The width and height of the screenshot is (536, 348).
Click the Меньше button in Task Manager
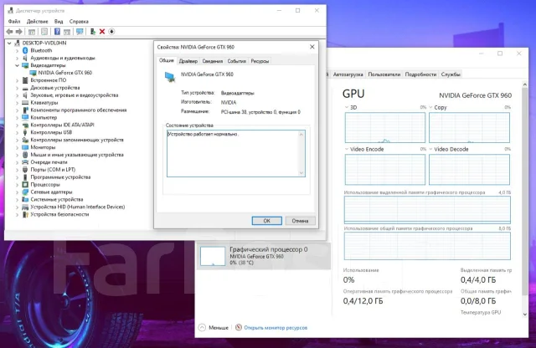[214, 328]
